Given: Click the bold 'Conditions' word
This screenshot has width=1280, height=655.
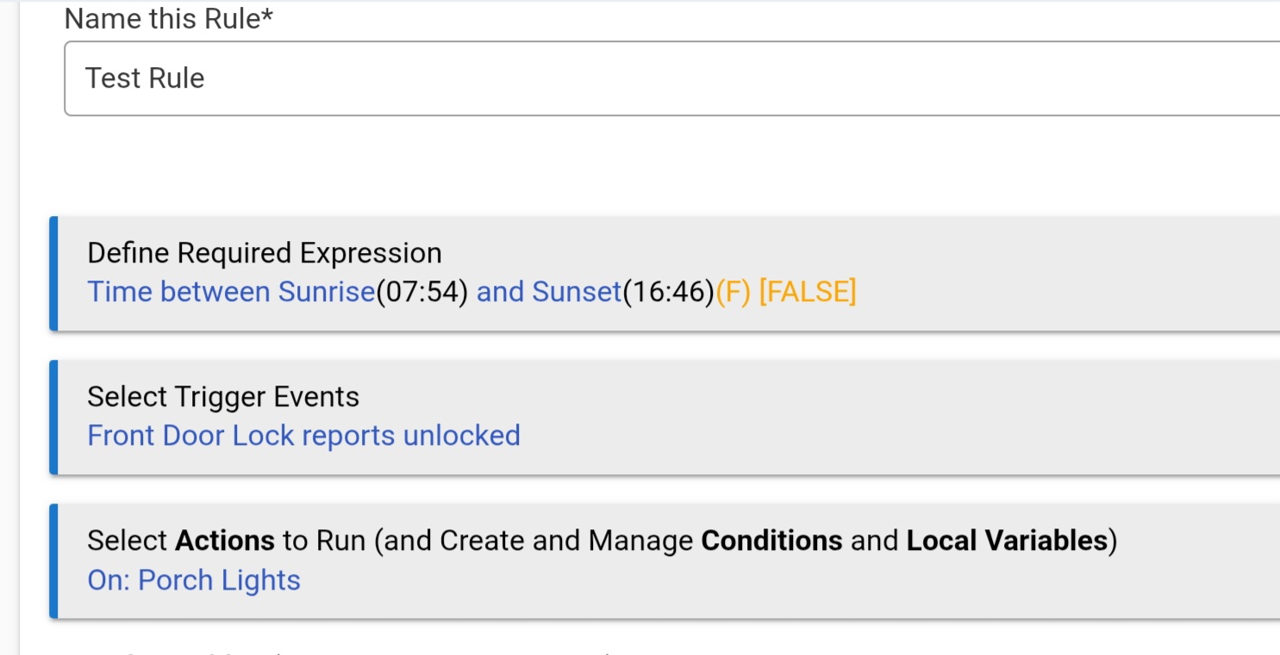Looking at the screenshot, I should (x=771, y=541).
